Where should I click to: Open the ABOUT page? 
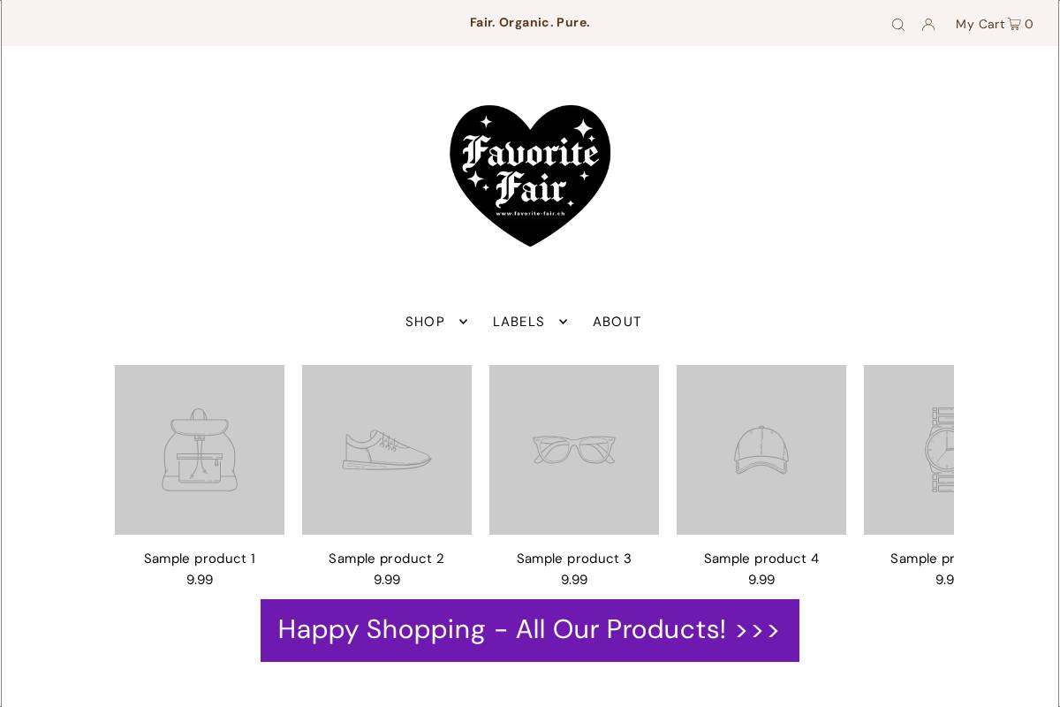point(617,322)
